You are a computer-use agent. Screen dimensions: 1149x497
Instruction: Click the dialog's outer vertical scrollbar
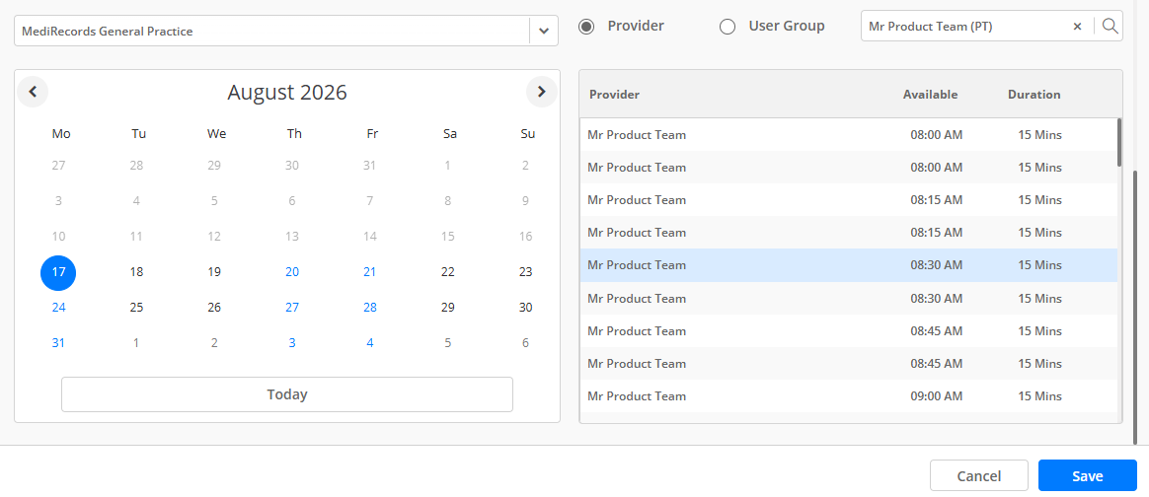(x=1136, y=308)
